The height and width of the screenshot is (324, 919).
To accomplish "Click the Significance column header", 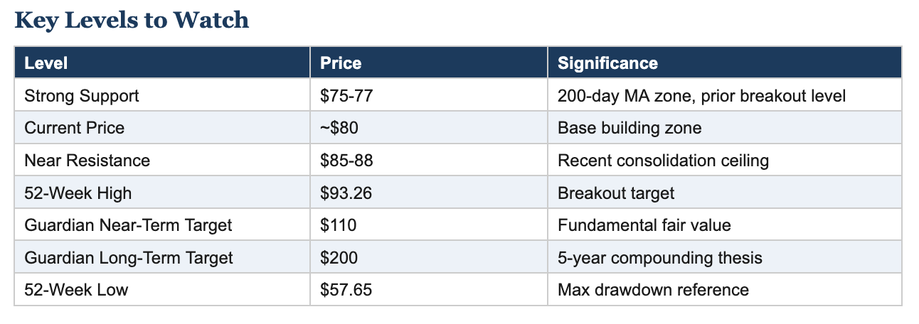I will [x=607, y=63].
